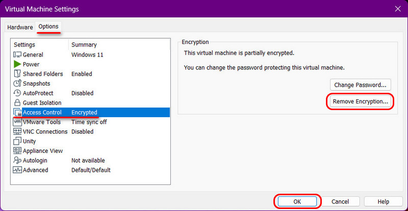Open the Appliance View icon
The width and height of the screenshot is (408, 211).
click(x=17, y=151)
